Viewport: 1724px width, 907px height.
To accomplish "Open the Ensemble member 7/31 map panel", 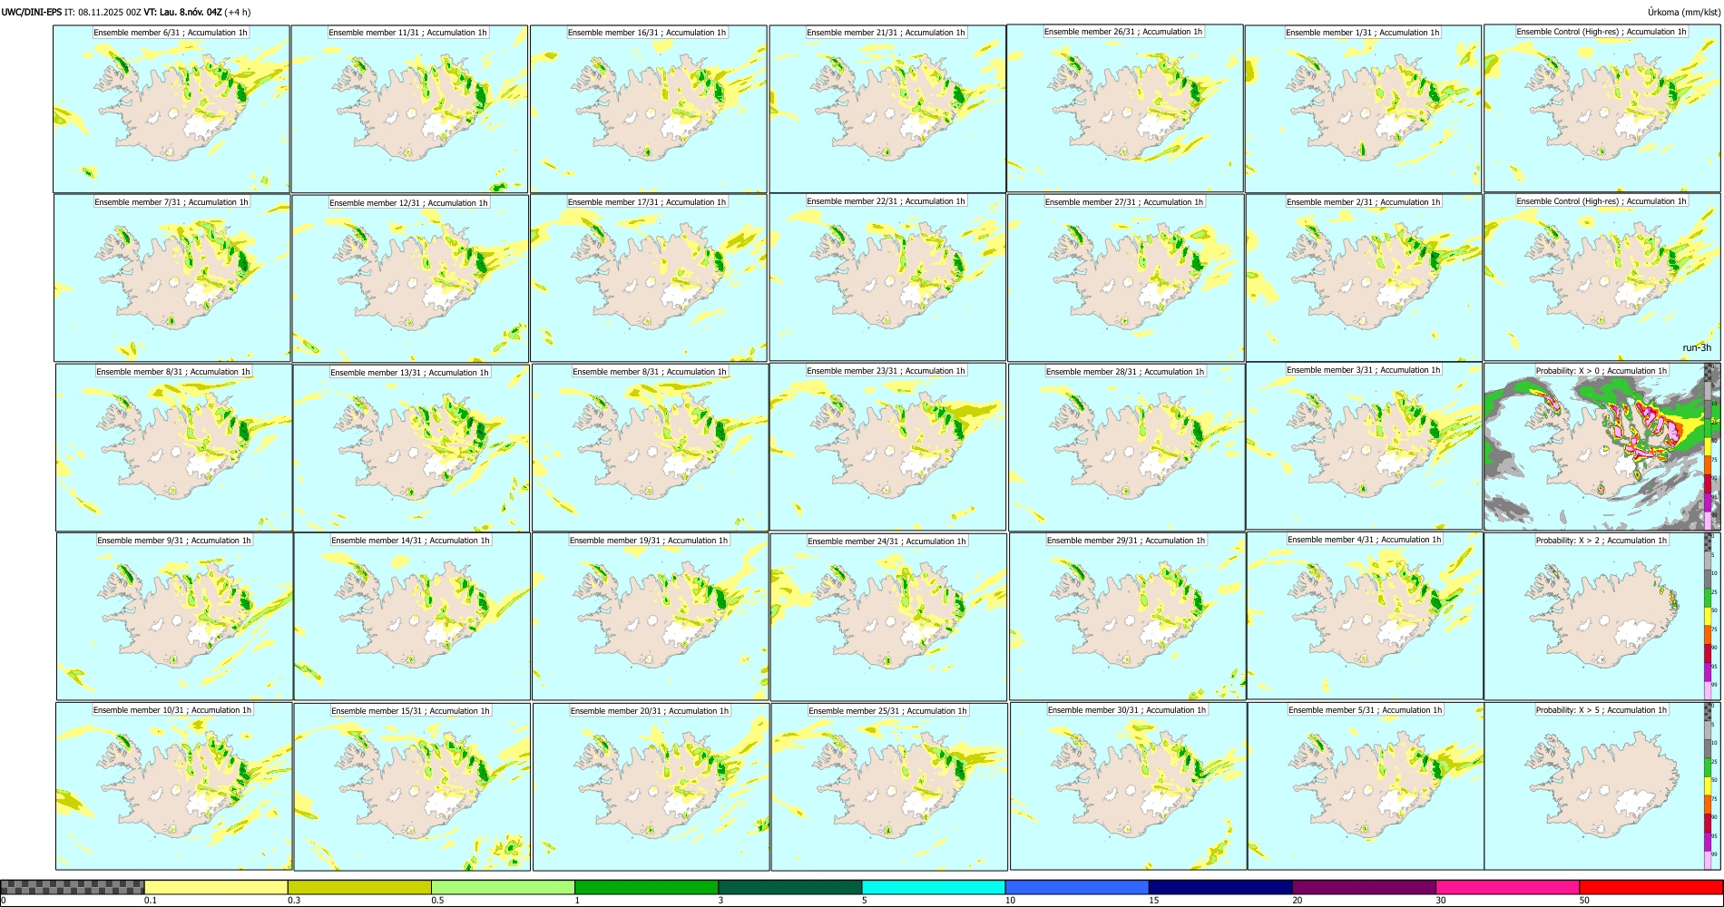I will (x=171, y=278).
